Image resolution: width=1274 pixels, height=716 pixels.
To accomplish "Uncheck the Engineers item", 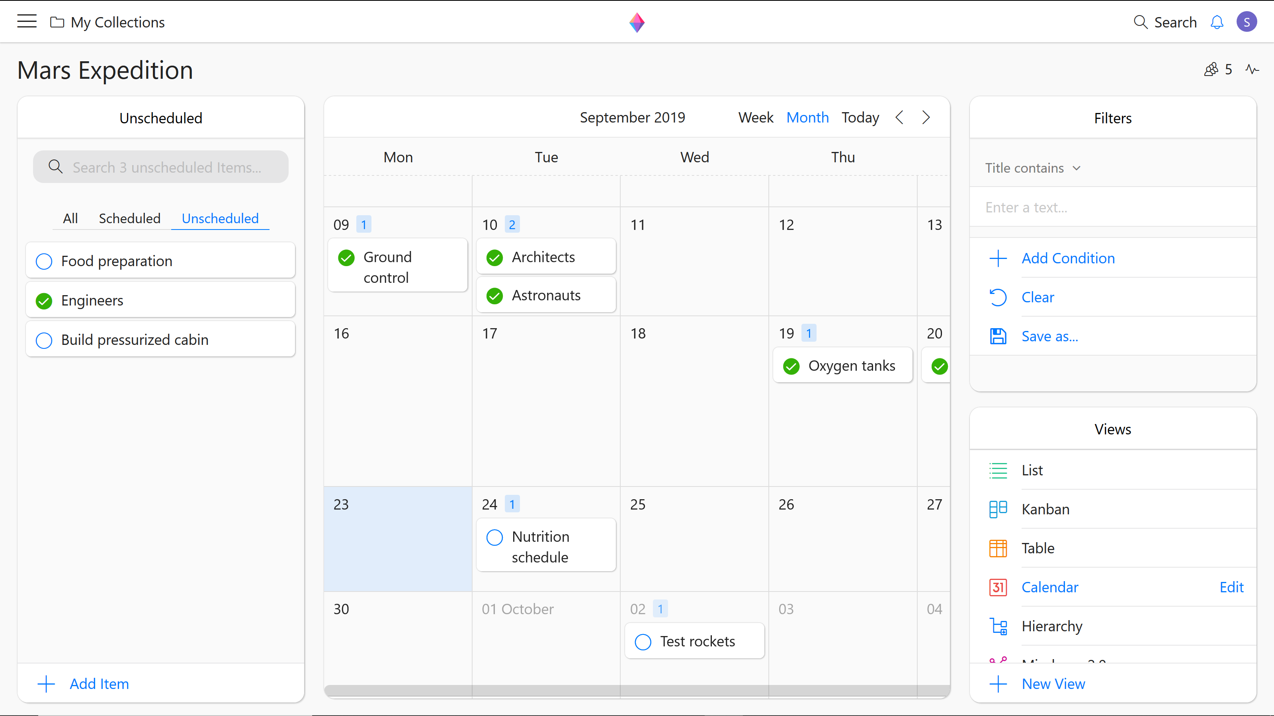I will (44, 301).
